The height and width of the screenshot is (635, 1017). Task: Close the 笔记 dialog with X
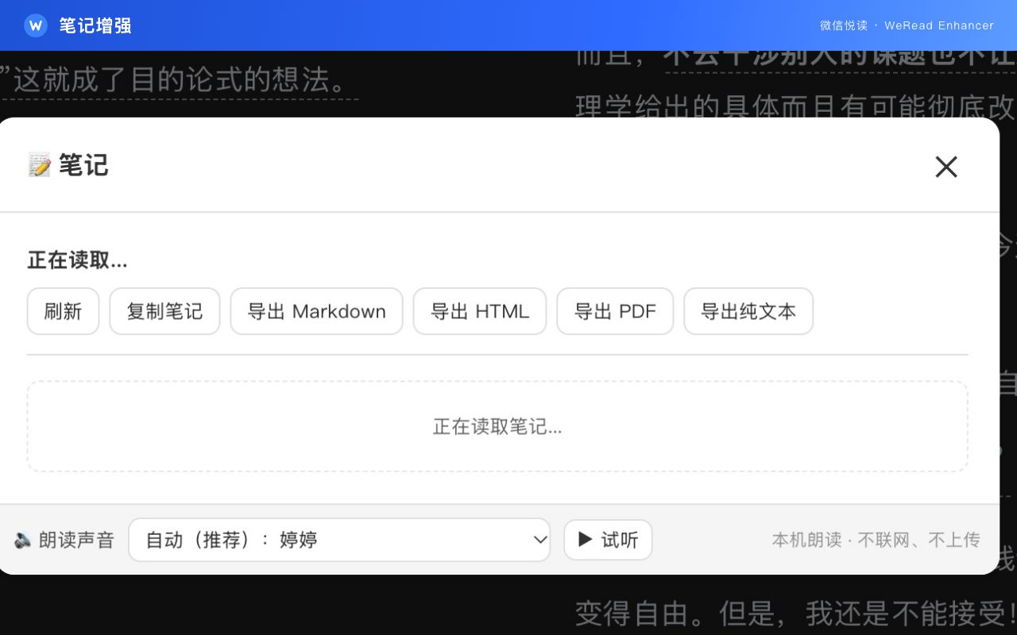[x=945, y=167]
